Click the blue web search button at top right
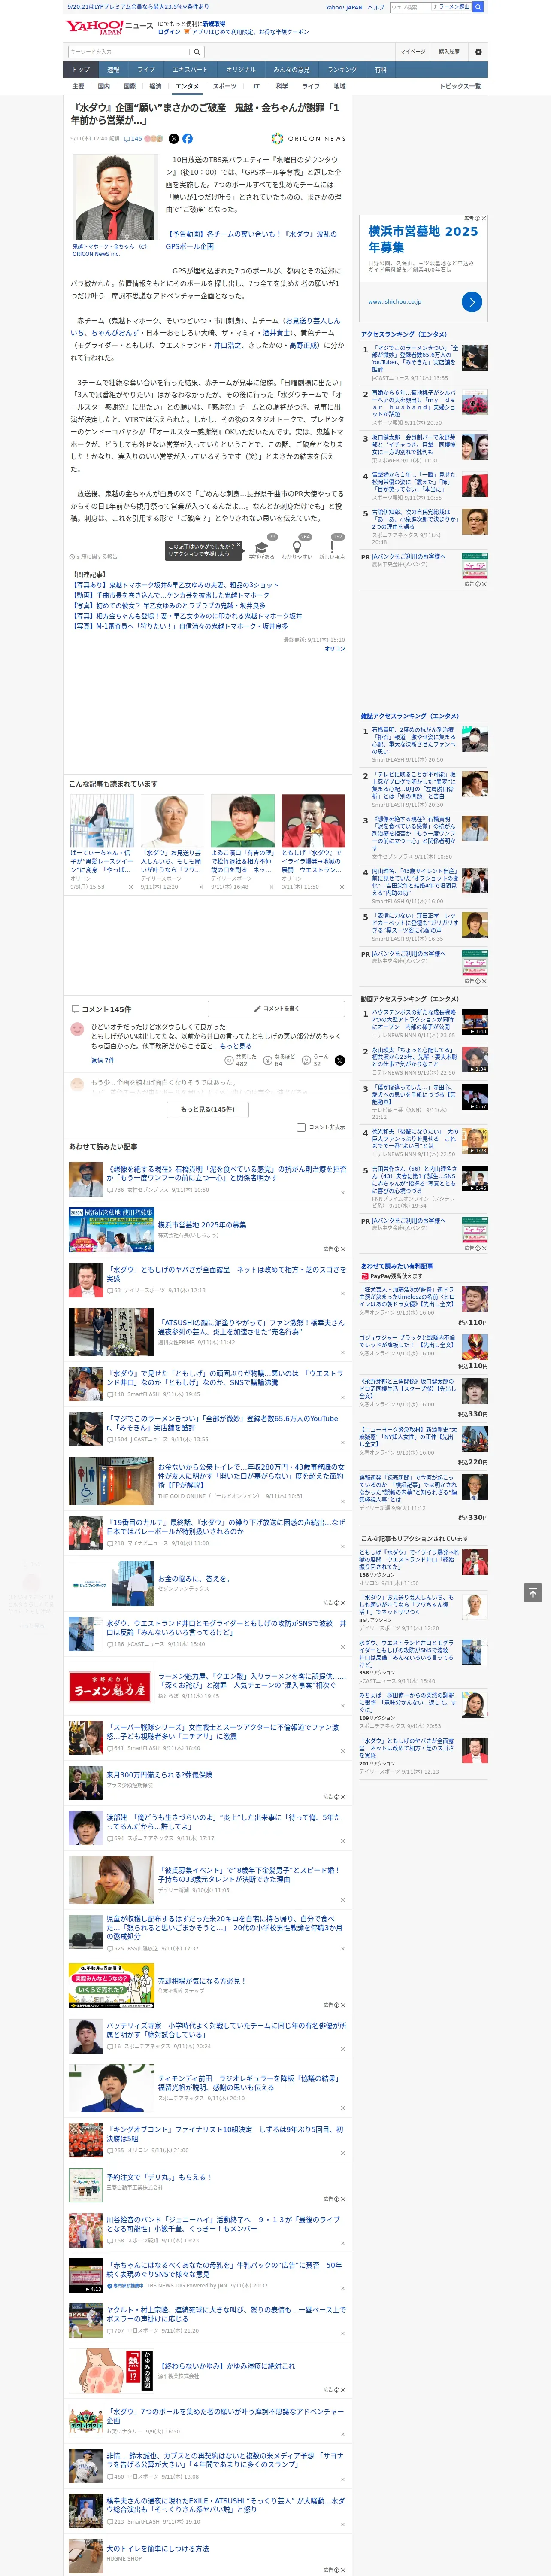The width and height of the screenshot is (551, 2576). [x=478, y=7]
